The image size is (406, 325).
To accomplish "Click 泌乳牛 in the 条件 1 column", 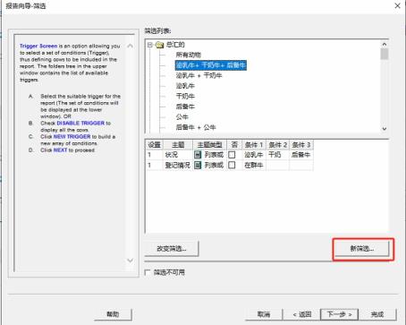I will (254, 155).
